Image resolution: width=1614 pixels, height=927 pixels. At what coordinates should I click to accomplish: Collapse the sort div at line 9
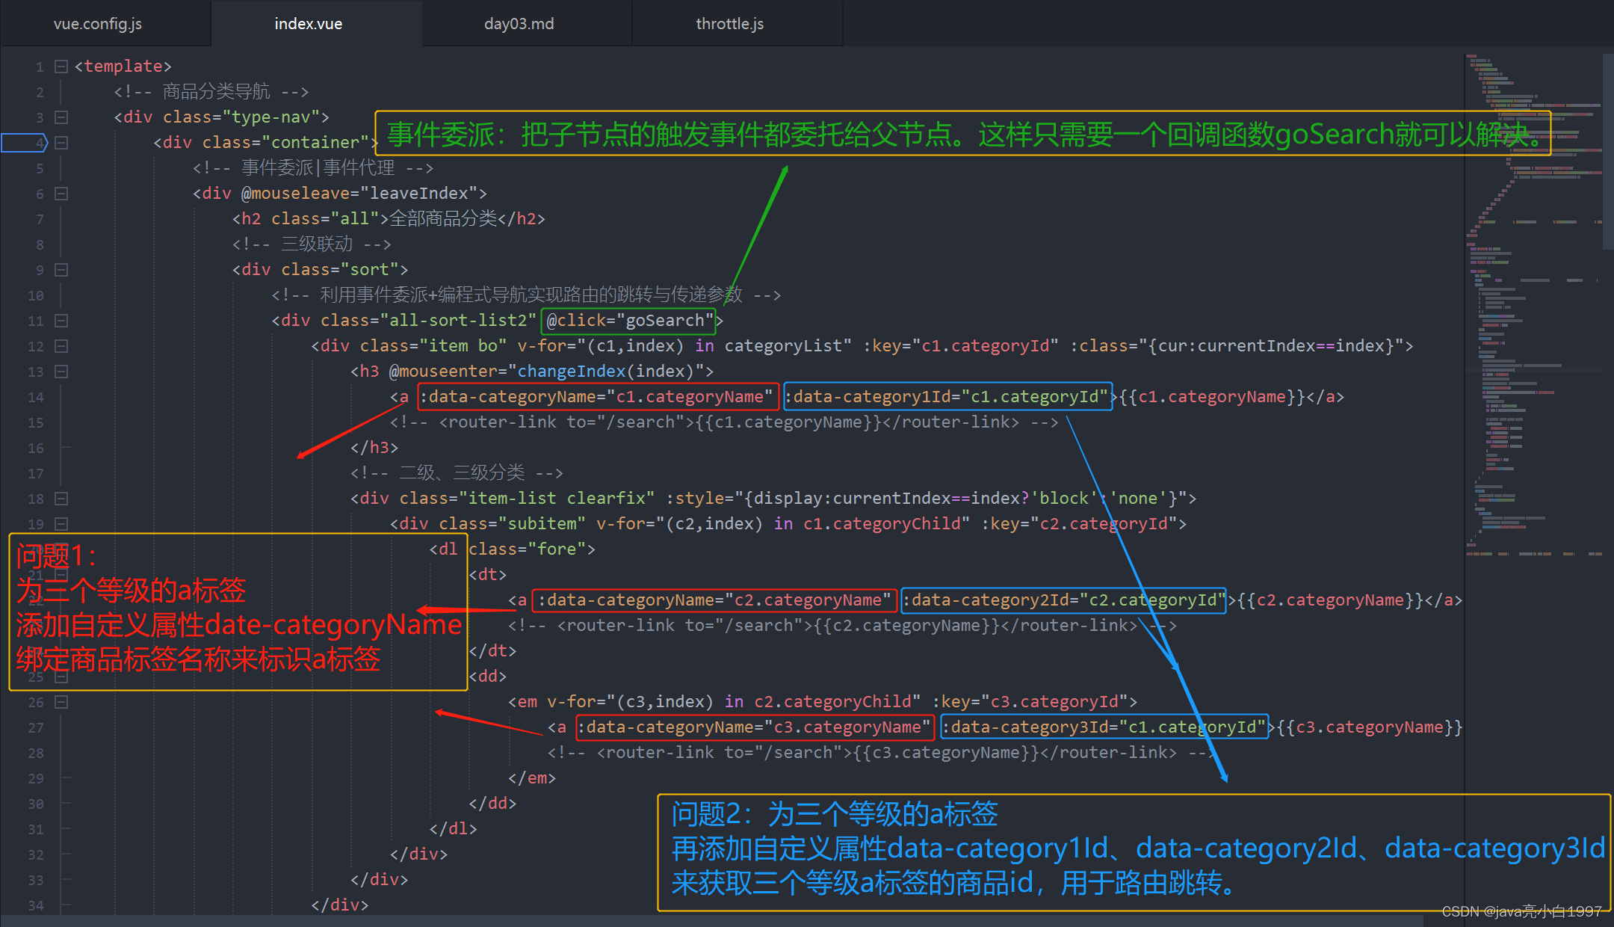click(61, 270)
